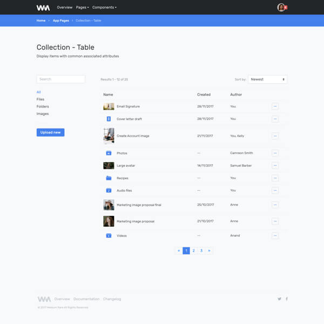
Task: Open options menu for Large avatar row
Action: click(x=275, y=166)
